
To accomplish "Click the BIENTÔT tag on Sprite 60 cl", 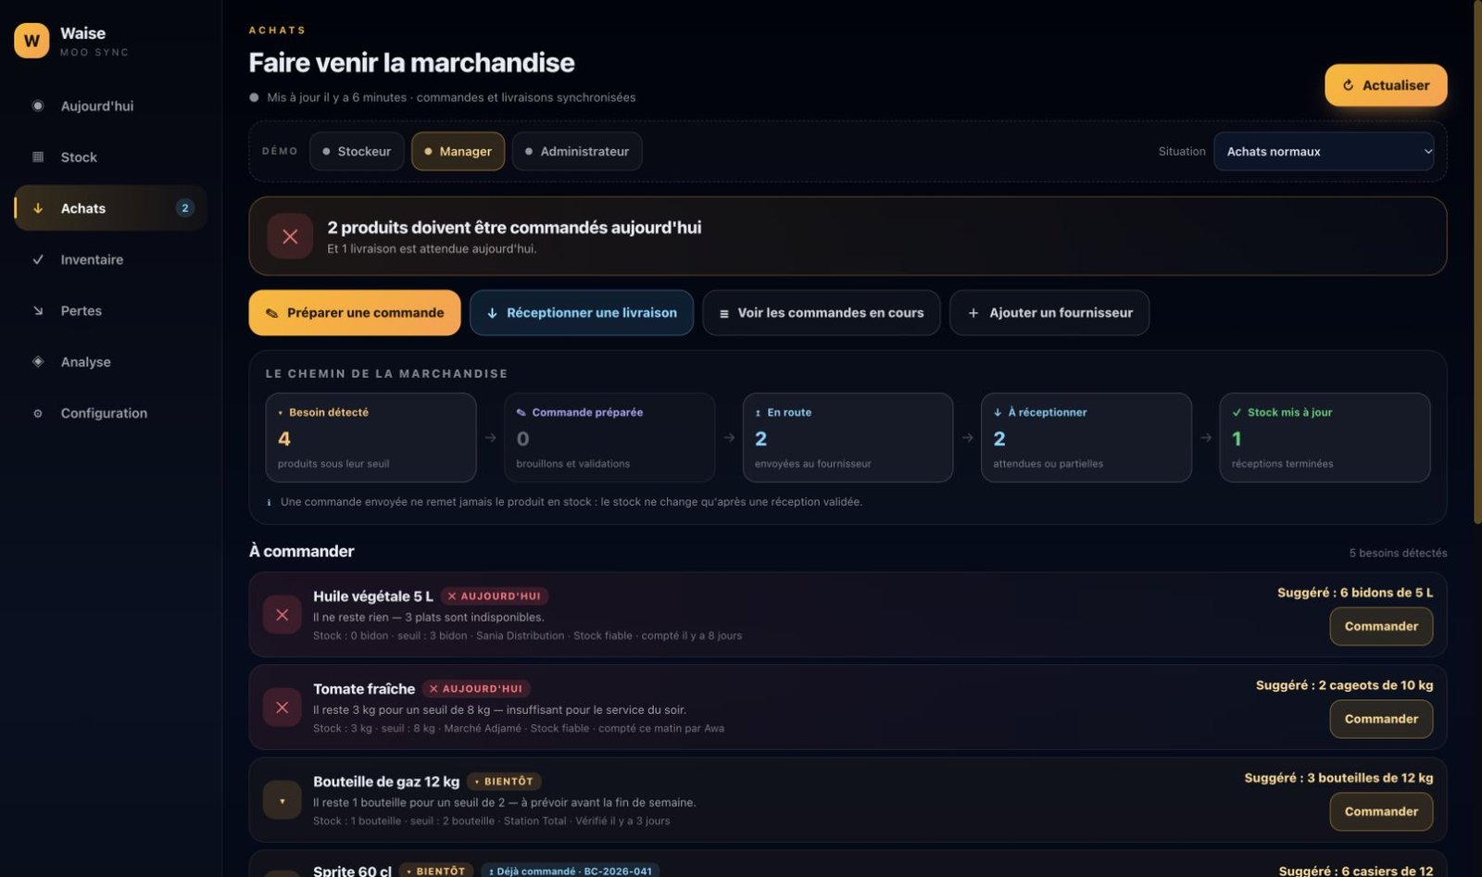I will coord(436,871).
